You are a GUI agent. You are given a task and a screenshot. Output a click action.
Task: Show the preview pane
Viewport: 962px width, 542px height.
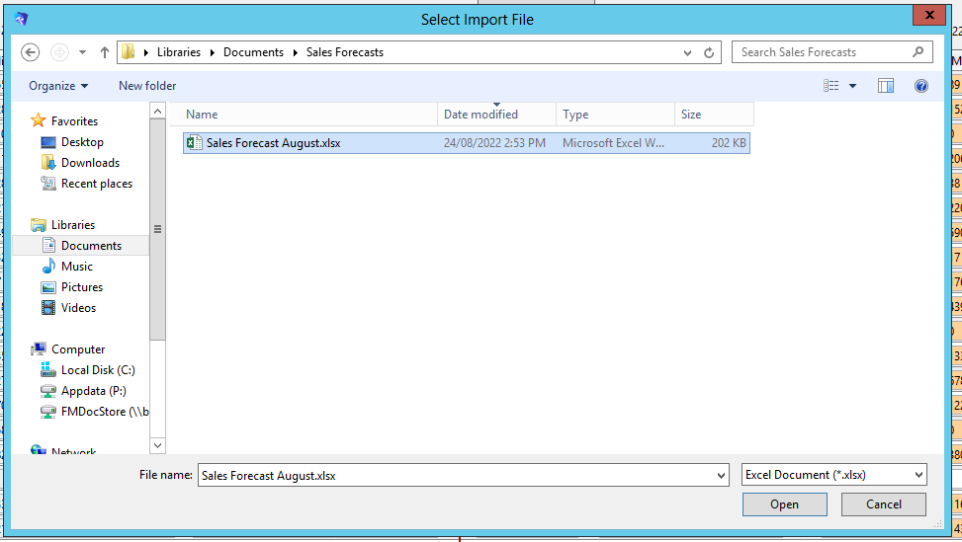(x=885, y=86)
